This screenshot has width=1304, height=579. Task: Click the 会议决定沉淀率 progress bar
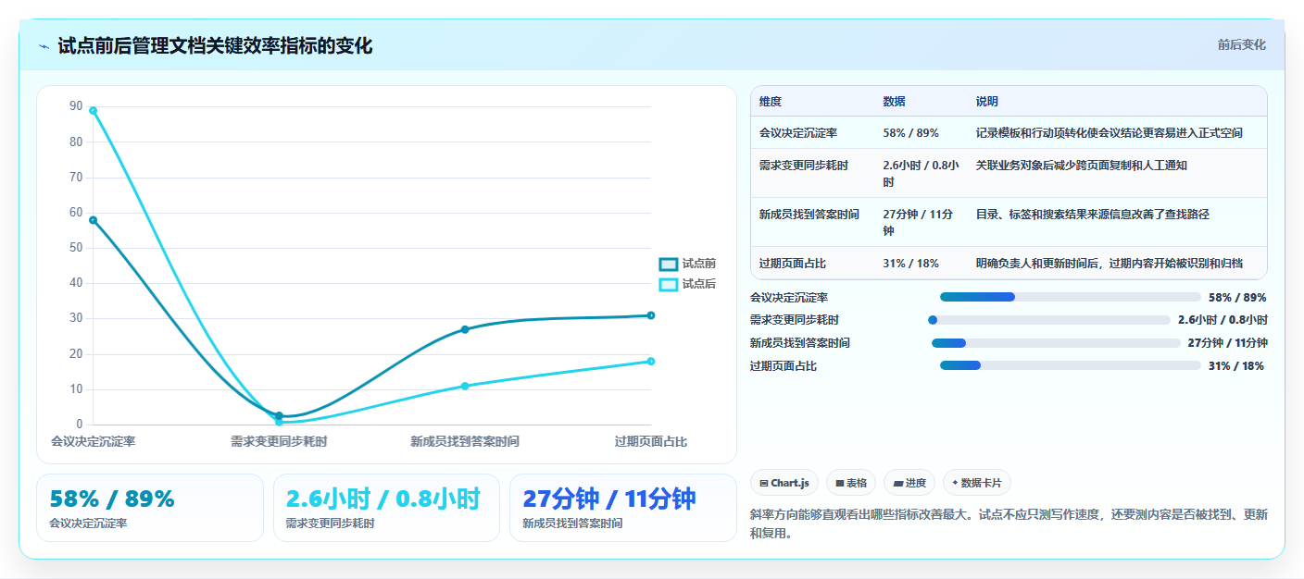tap(1070, 297)
